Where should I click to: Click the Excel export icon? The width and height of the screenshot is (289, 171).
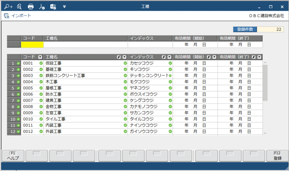pyautogui.click(x=53, y=7)
